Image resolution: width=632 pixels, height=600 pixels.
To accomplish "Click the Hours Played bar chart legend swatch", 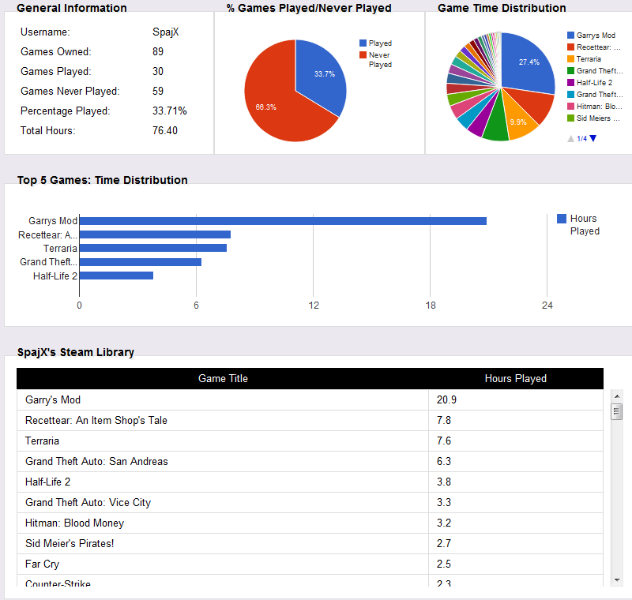I will 562,219.
